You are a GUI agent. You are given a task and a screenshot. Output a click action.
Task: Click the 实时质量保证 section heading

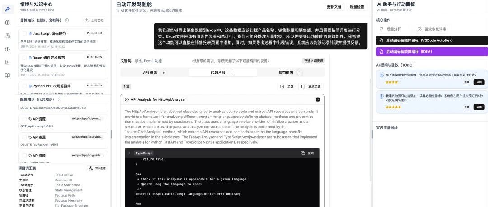[x=387, y=128]
